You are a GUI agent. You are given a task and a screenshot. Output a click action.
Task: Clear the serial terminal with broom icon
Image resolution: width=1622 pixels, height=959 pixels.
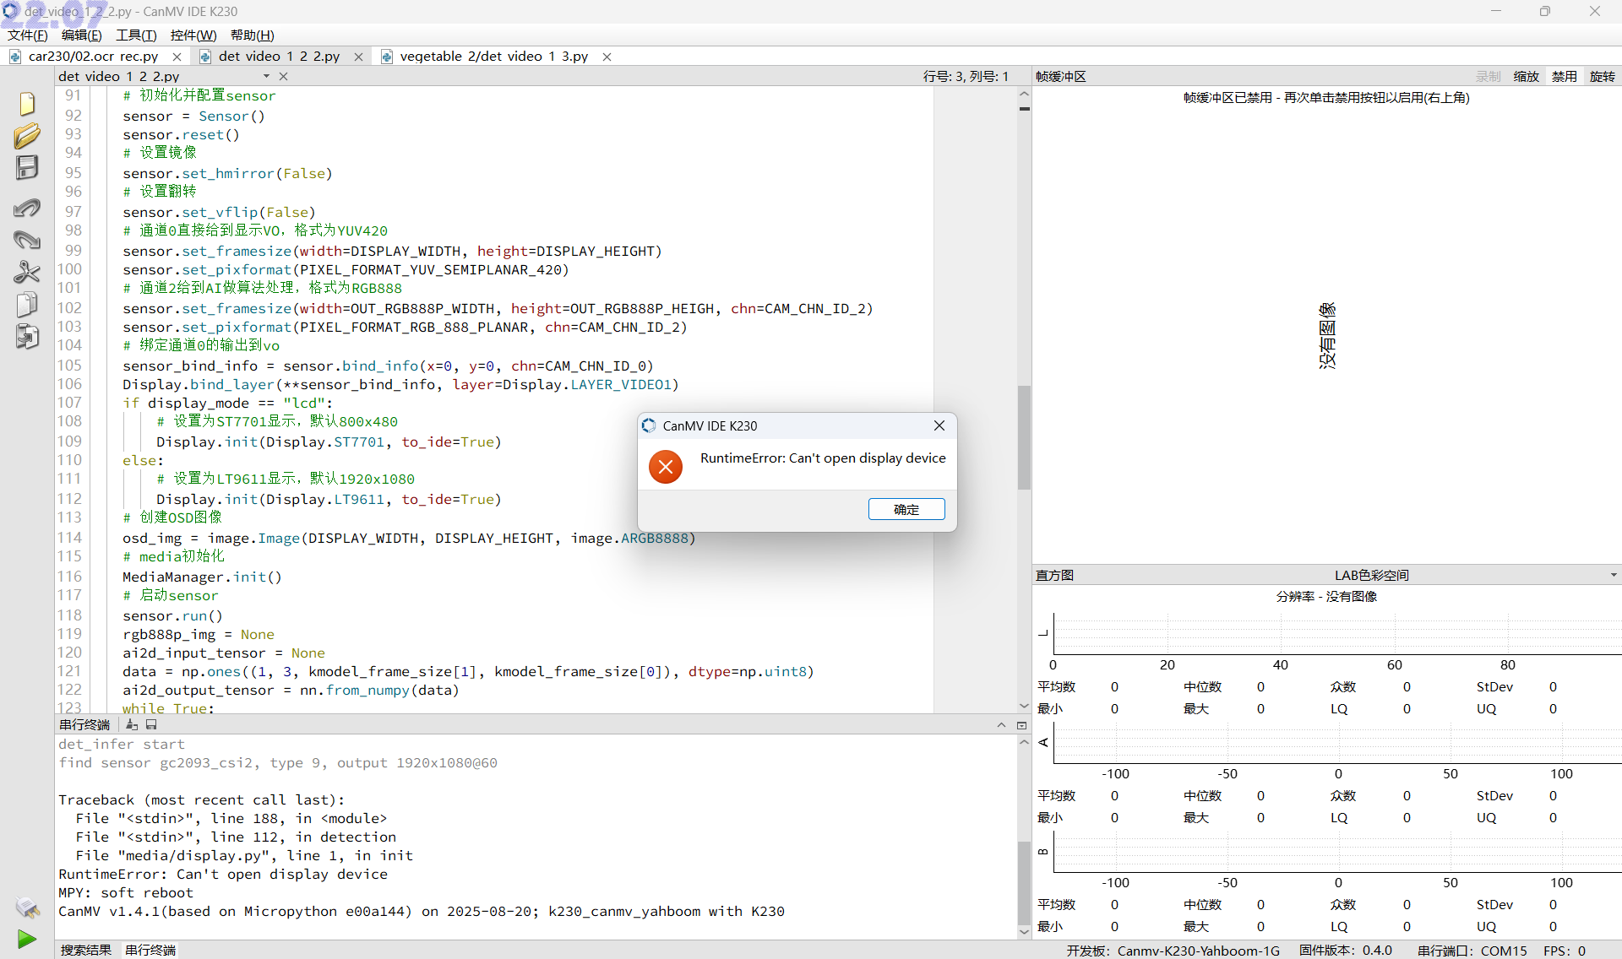131,725
